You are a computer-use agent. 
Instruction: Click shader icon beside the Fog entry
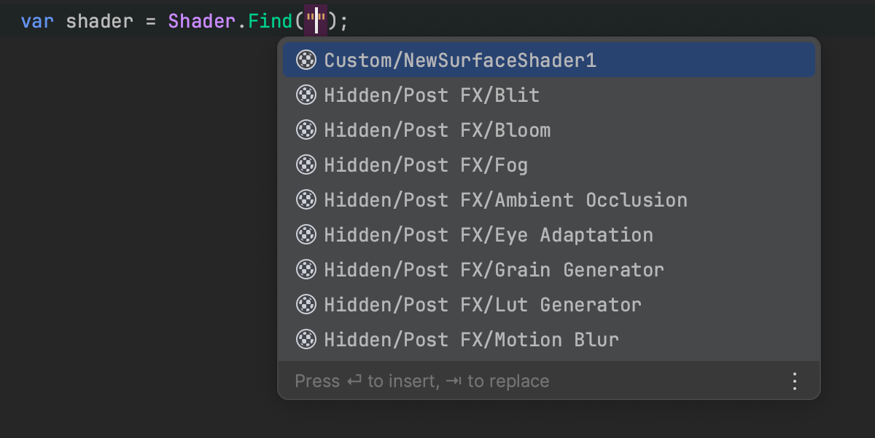click(x=306, y=165)
